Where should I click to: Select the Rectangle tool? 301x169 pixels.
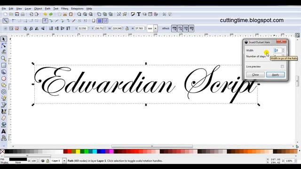click(x=4, y=65)
